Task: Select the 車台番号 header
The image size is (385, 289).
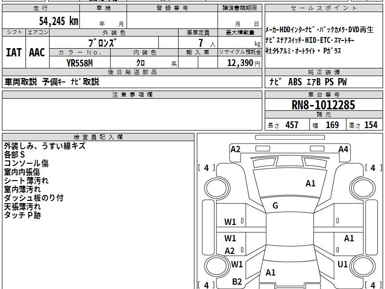Action: [x=323, y=94]
